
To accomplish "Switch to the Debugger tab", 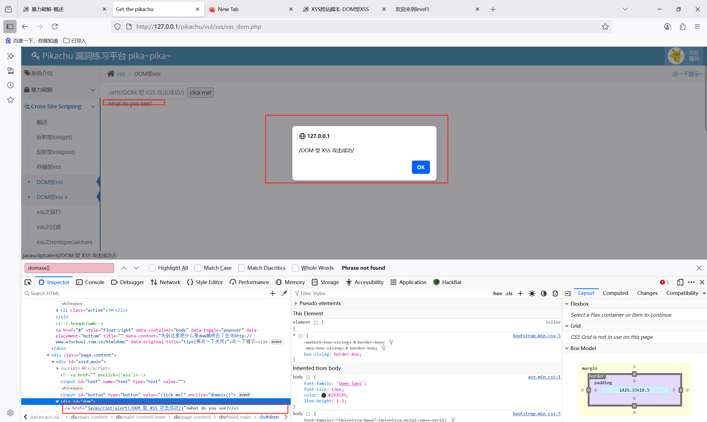I will pyautogui.click(x=127, y=282).
